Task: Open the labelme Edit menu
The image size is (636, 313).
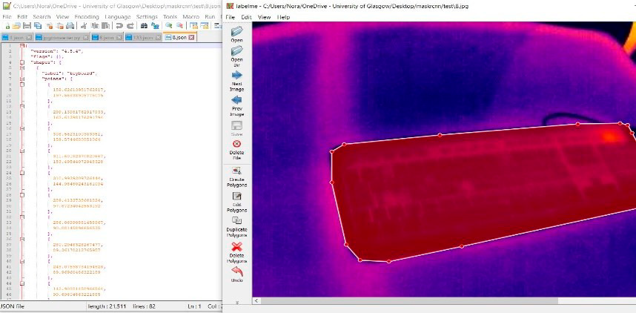Action: [x=246, y=17]
